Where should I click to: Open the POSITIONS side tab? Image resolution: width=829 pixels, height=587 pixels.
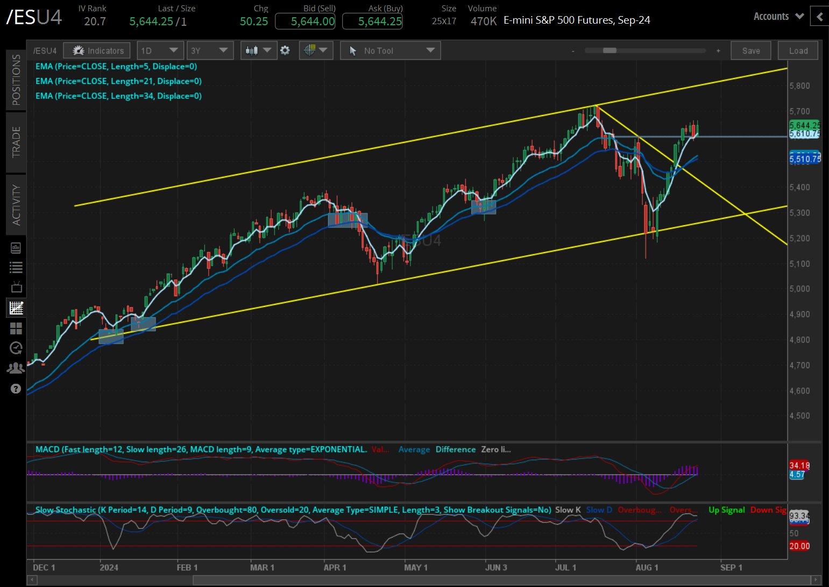coord(16,80)
